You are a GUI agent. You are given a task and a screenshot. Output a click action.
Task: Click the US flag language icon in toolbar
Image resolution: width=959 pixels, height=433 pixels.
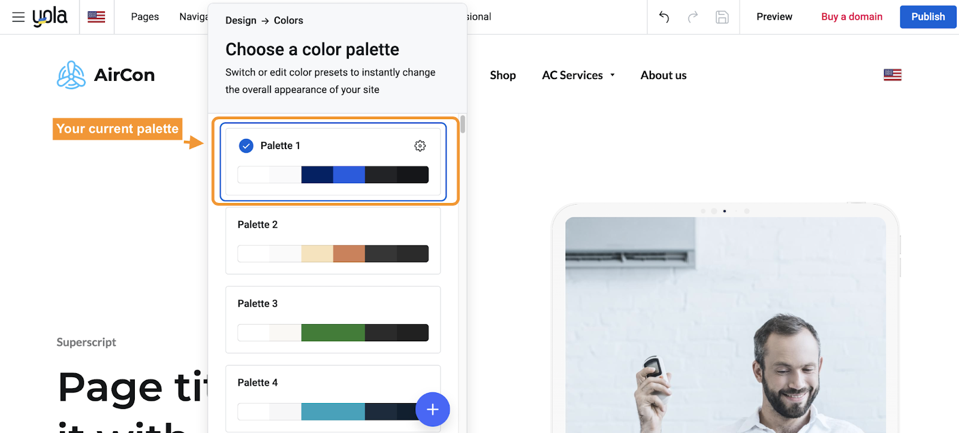[x=96, y=17]
